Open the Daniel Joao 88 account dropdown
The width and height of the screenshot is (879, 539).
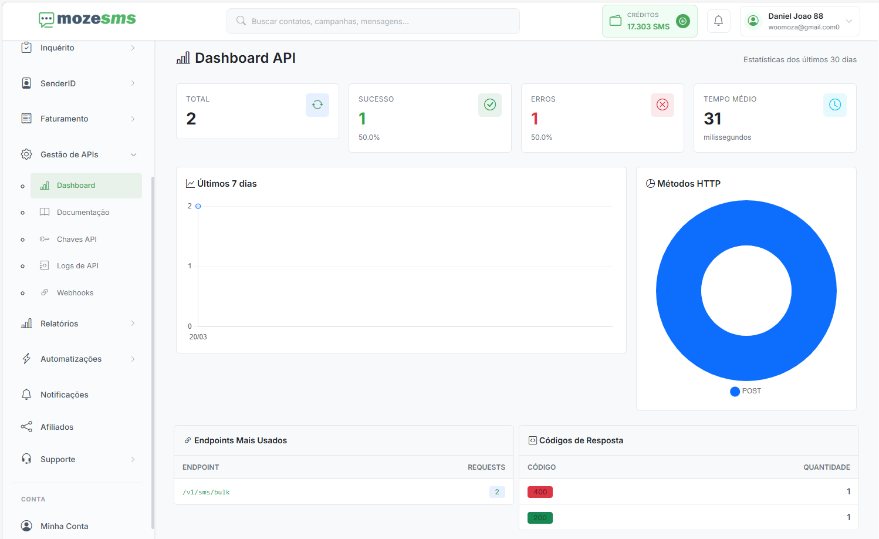[x=848, y=21]
